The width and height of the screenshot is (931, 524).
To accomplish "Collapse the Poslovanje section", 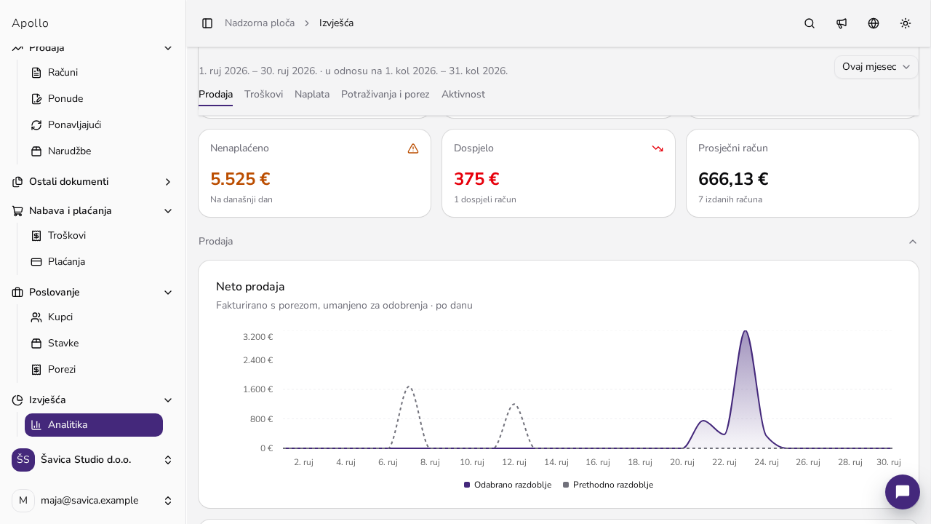I will click(92, 293).
